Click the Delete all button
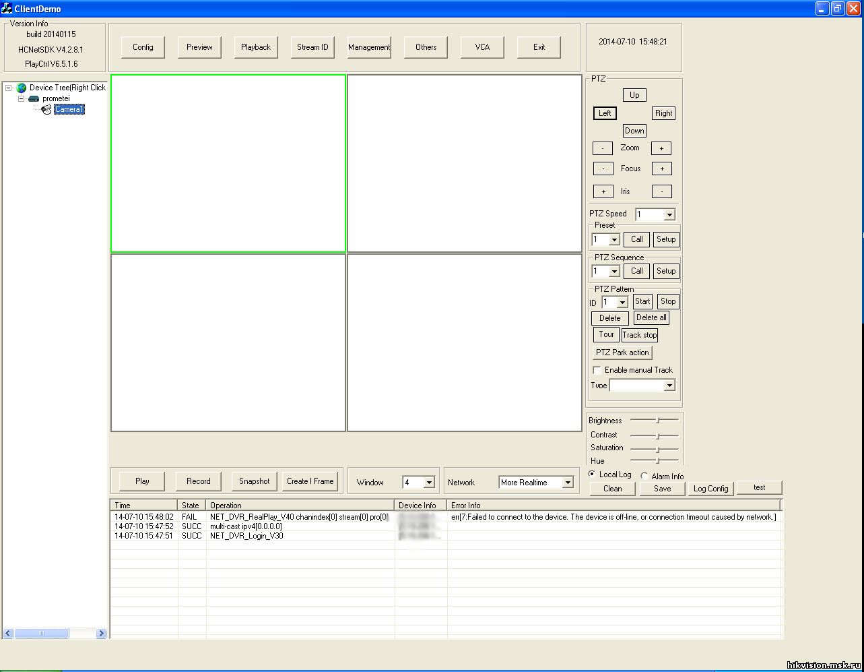864x672 pixels. pos(651,317)
